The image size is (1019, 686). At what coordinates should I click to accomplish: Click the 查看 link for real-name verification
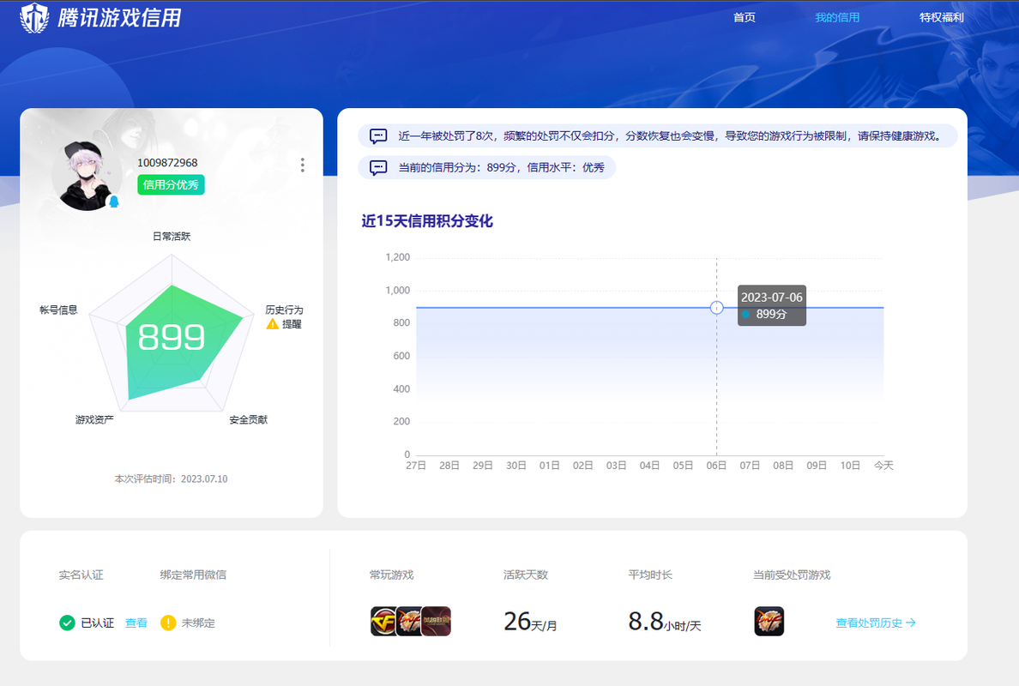(x=136, y=623)
